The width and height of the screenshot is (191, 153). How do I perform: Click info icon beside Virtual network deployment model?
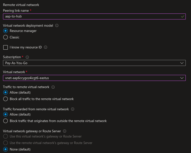pyautogui.click(x=57, y=25)
